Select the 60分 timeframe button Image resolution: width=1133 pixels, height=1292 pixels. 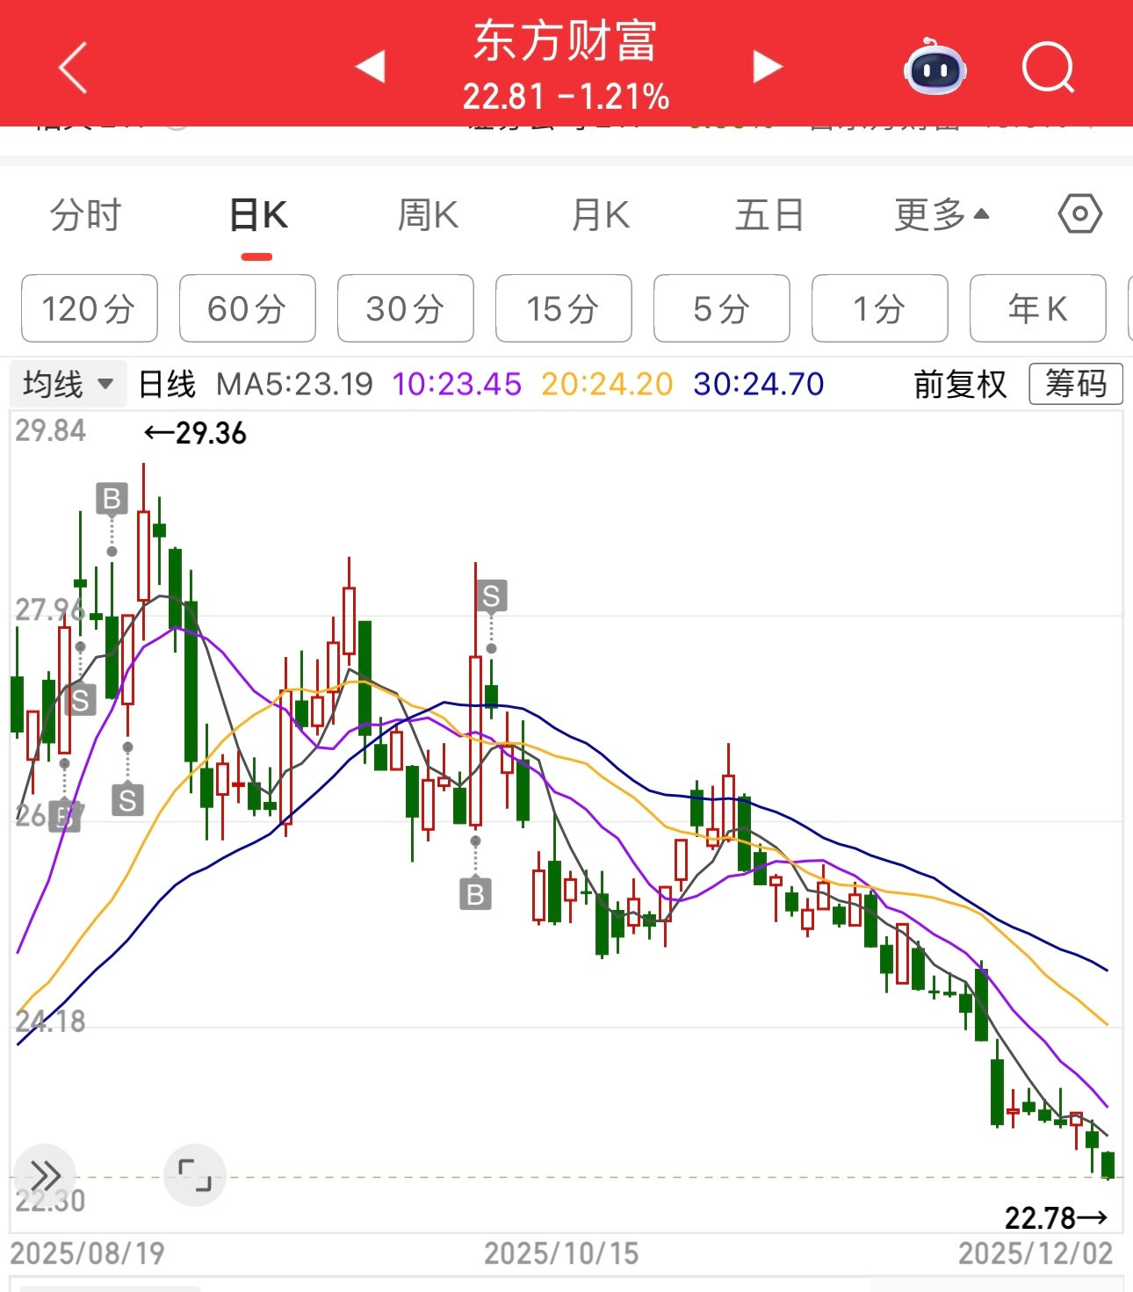tap(247, 308)
